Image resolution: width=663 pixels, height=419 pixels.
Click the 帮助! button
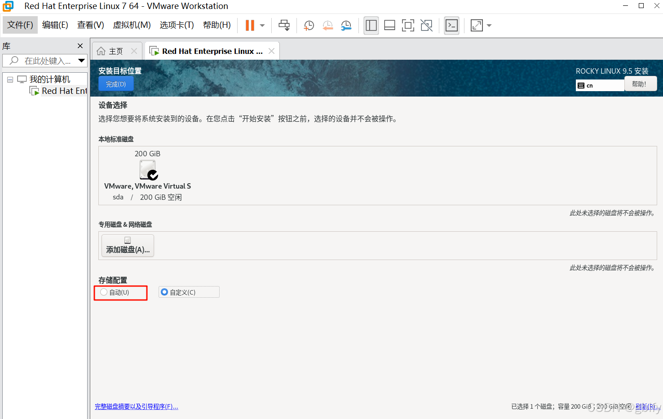point(641,84)
